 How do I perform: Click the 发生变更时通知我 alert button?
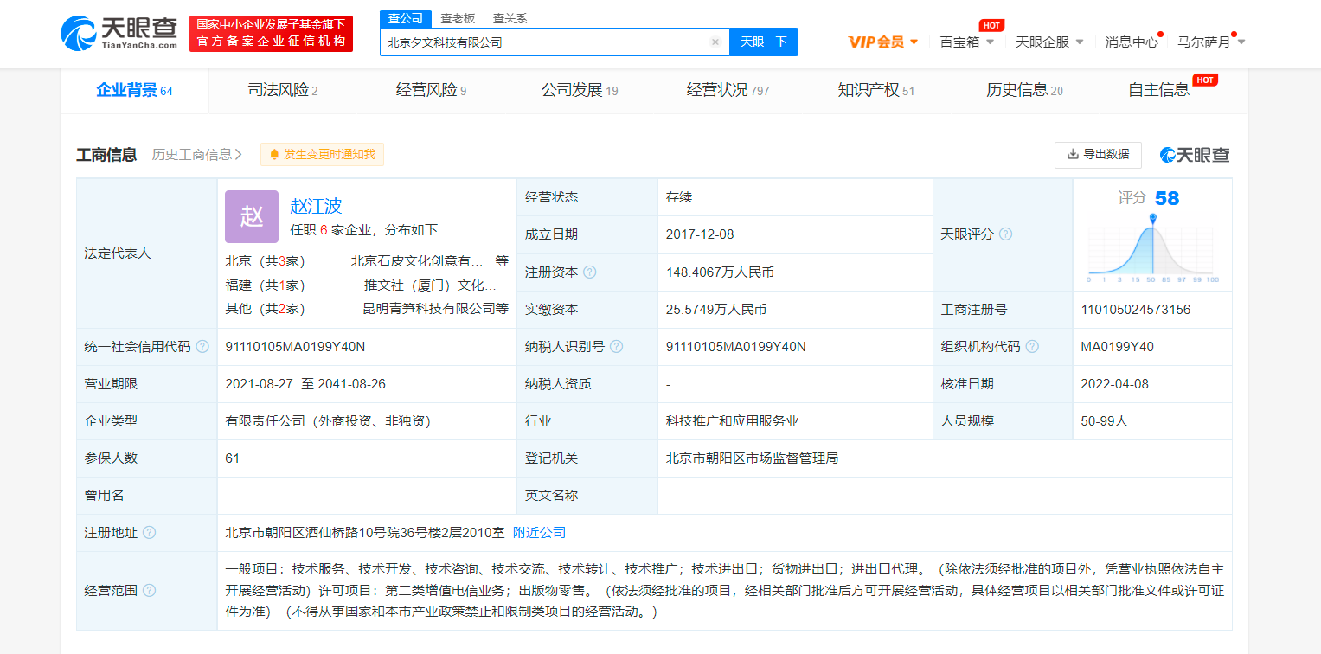(322, 154)
